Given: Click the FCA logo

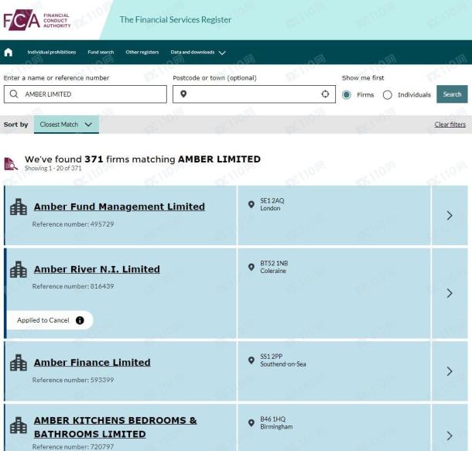Looking at the screenshot, I should 37,20.
